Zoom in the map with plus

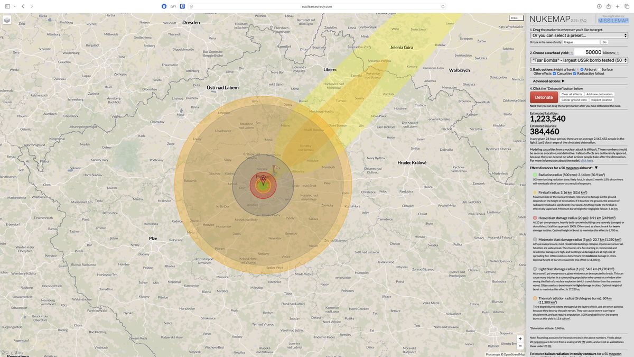(520, 339)
